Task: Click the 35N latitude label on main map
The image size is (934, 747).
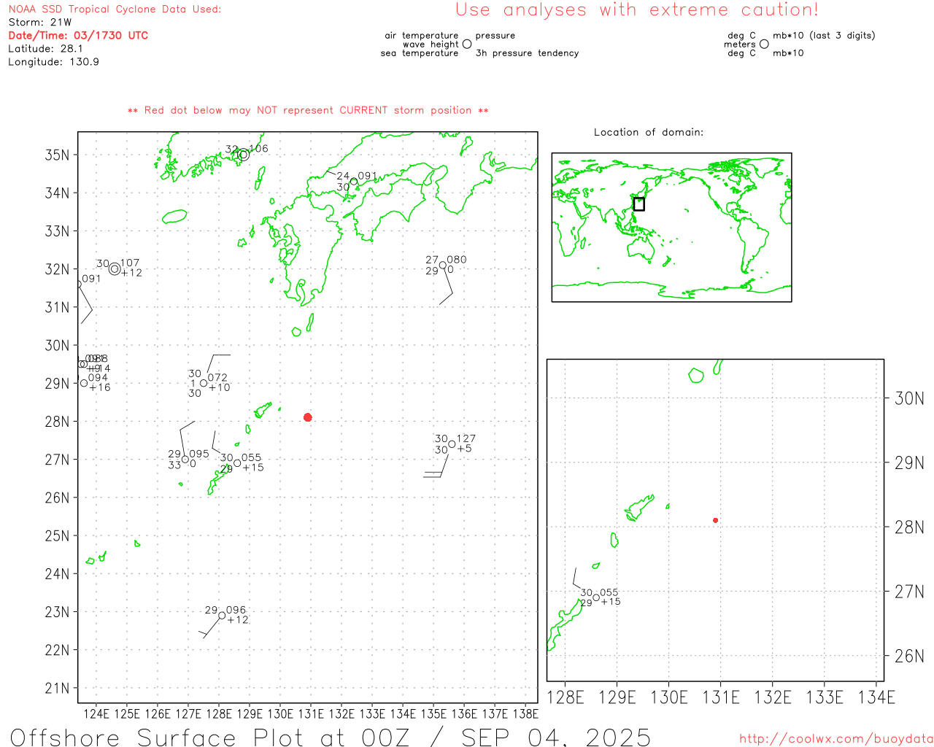Action: [58, 155]
